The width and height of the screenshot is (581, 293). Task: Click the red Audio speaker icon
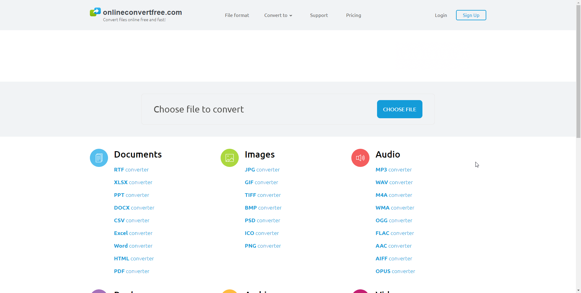tap(360, 158)
